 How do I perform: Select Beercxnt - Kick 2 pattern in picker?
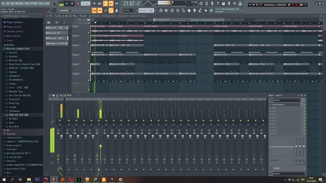tap(57, 38)
